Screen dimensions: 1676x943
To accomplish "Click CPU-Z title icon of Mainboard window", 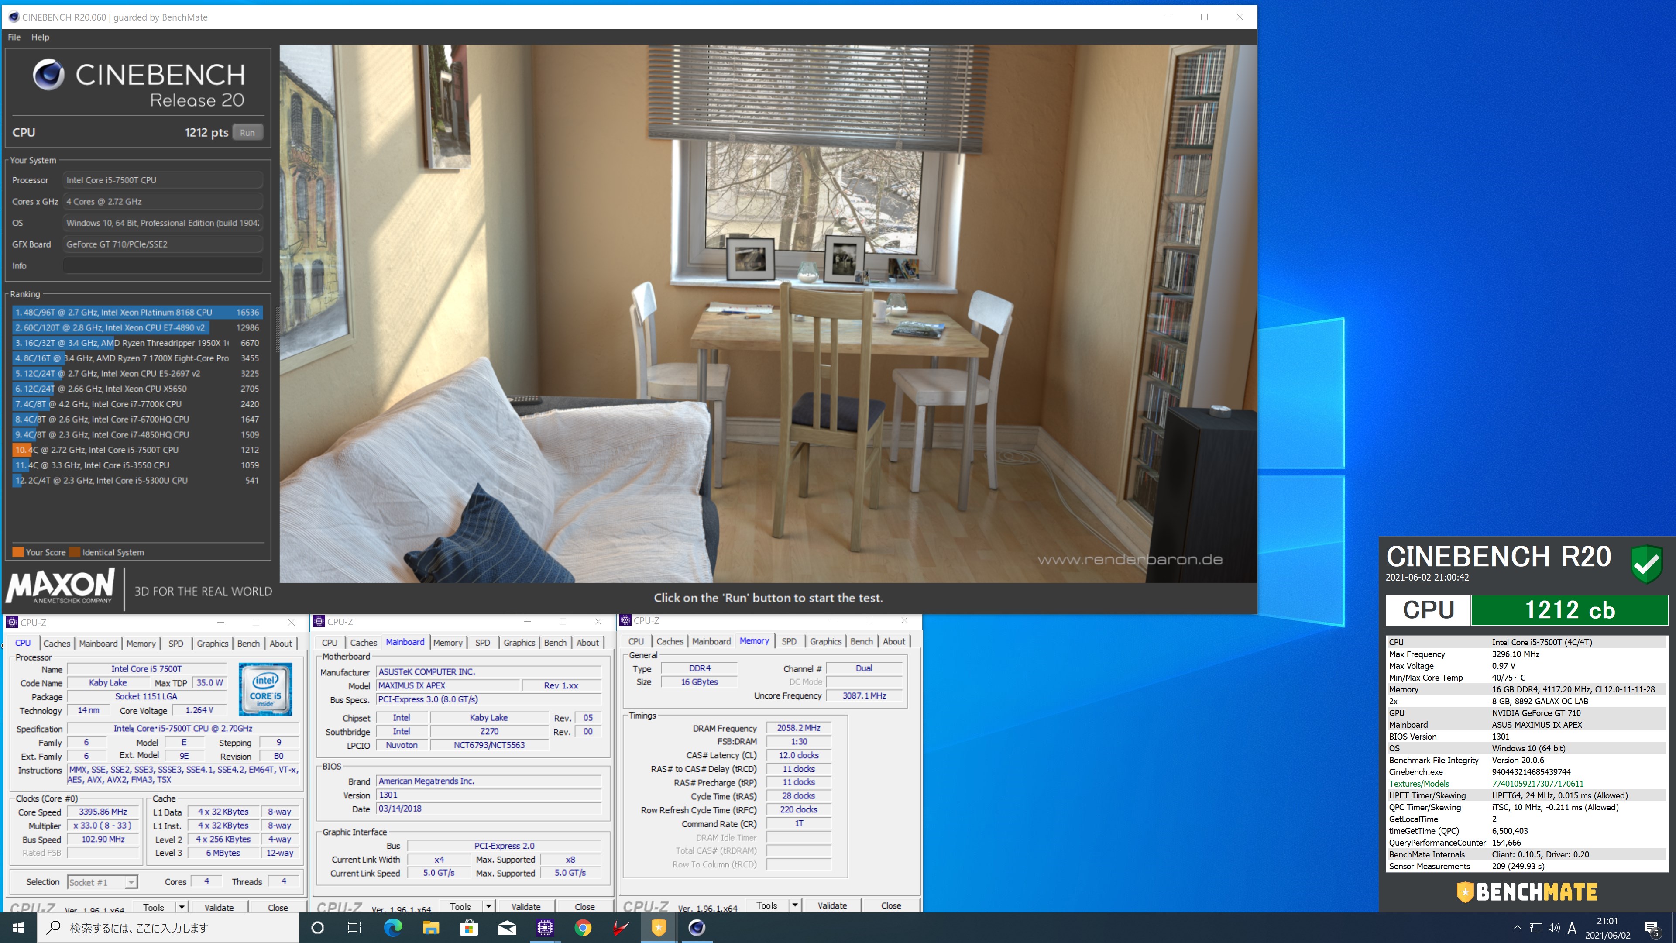I will point(319,622).
